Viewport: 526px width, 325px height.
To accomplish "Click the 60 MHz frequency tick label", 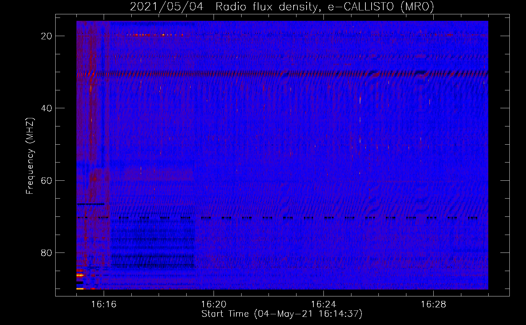I will 46,181.
